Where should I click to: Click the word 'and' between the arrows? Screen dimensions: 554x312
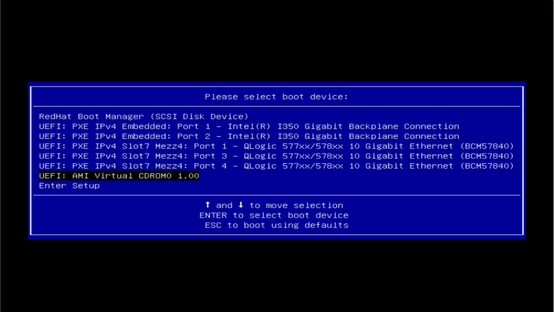(x=224, y=205)
